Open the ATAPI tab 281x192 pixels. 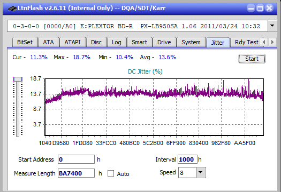(x=72, y=42)
